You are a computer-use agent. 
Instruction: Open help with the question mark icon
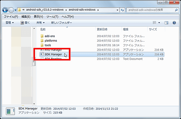point(174,23)
